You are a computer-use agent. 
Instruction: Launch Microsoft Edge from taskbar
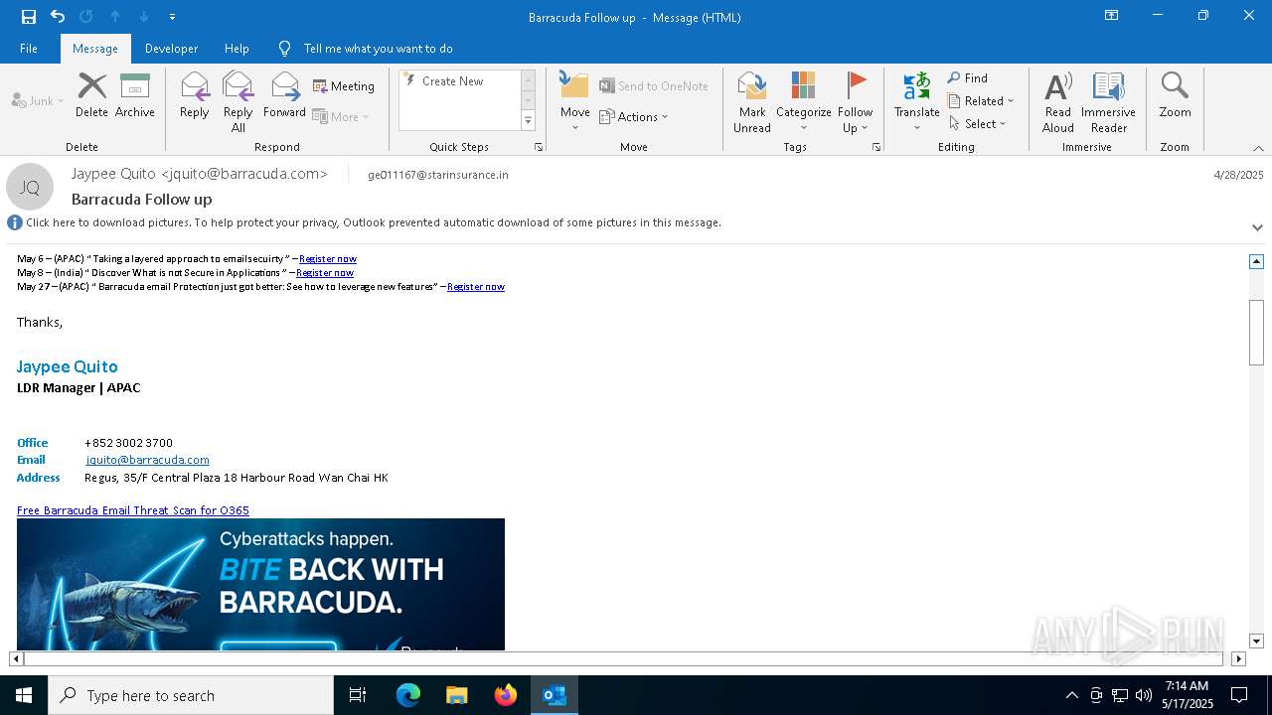(408, 695)
